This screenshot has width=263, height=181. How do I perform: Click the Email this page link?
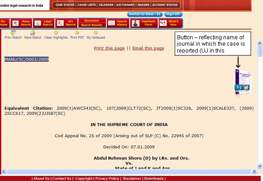pos(148,48)
